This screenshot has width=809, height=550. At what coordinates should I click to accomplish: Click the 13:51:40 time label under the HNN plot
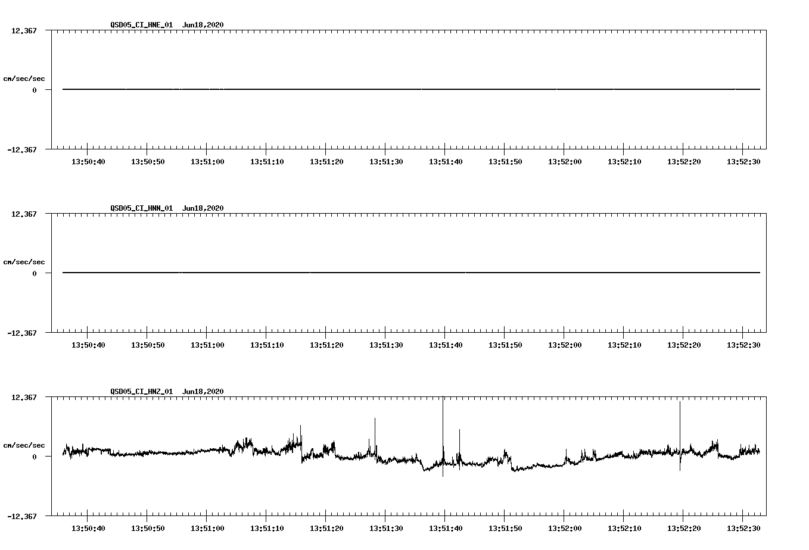pyautogui.click(x=446, y=345)
